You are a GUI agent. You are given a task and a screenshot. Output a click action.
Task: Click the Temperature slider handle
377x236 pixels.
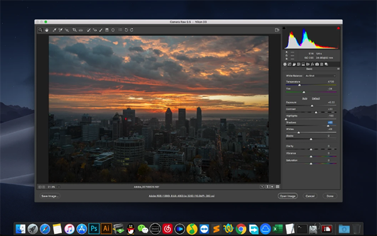point(300,85)
